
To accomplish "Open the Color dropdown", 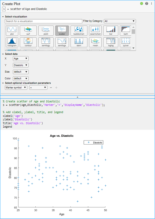I will pyautogui.click(x=21, y=78).
